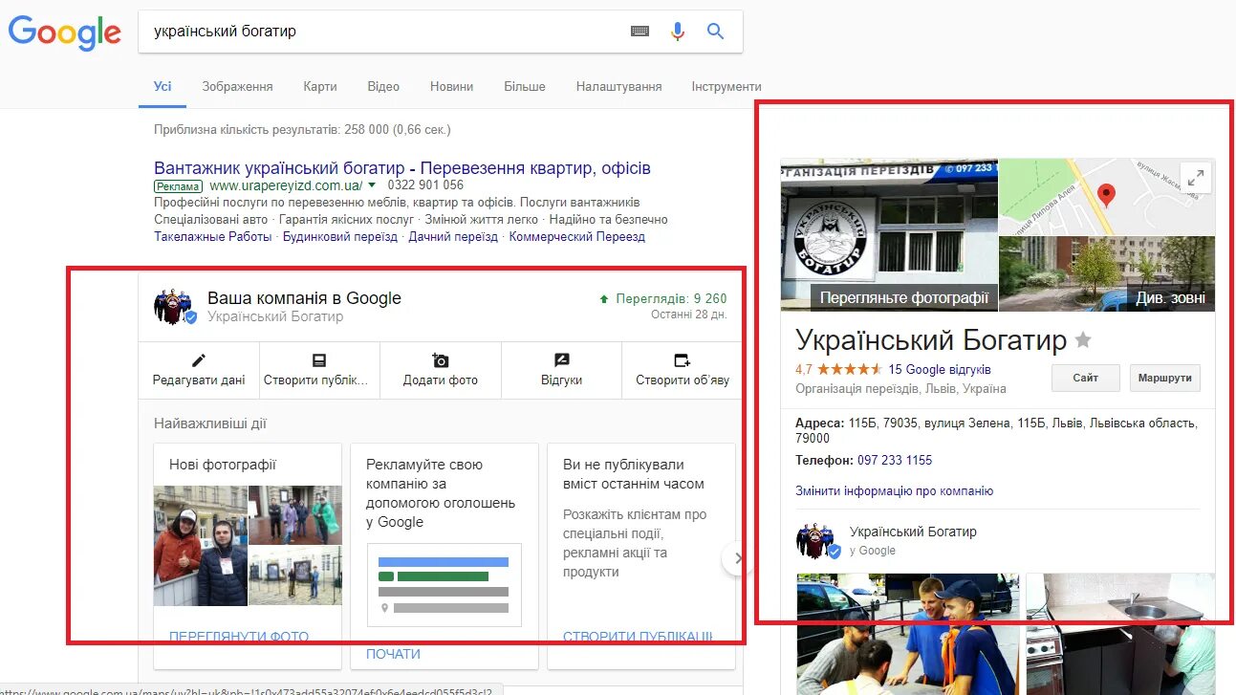Open the Більше menu
The image size is (1236, 695).
pos(525,86)
